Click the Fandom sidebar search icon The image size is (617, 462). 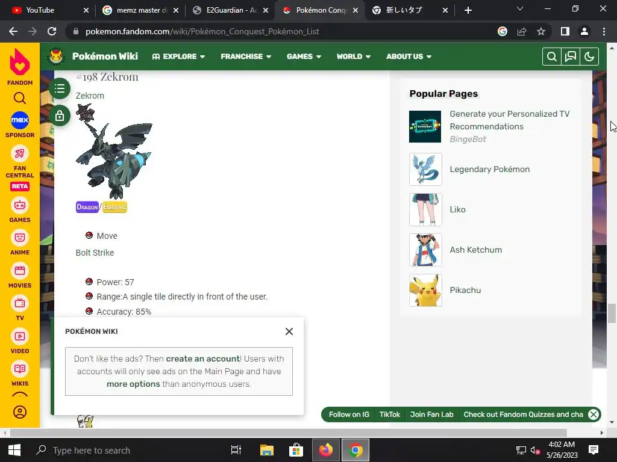(20, 98)
